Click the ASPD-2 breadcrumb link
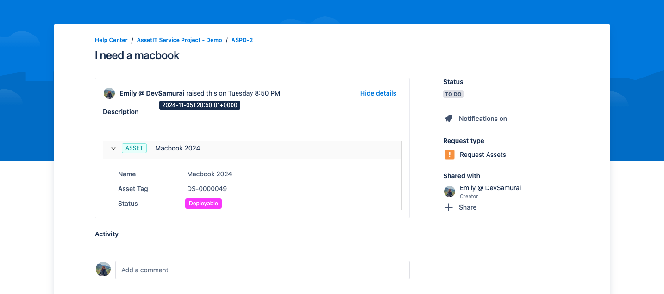664x294 pixels. (x=242, y=40)
